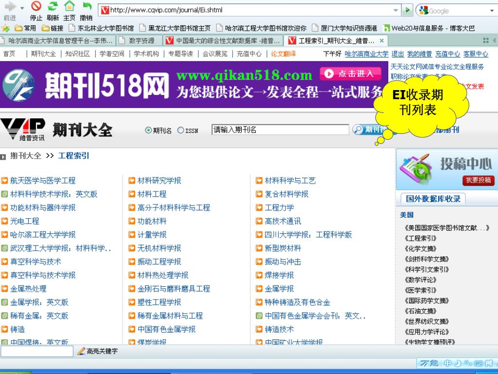Click the tab list grid icon
Screen dimensions: 498x374
(x=486, y=40)
